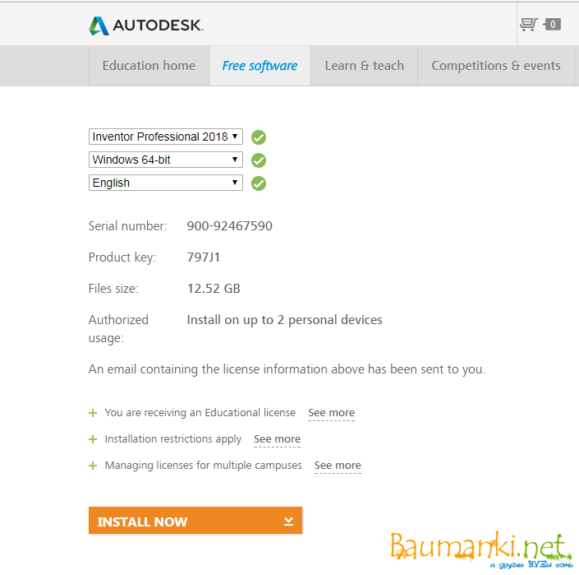Click the INSTALL NOW button
Viewport: 579px width, 575px height.
[195, 520]
